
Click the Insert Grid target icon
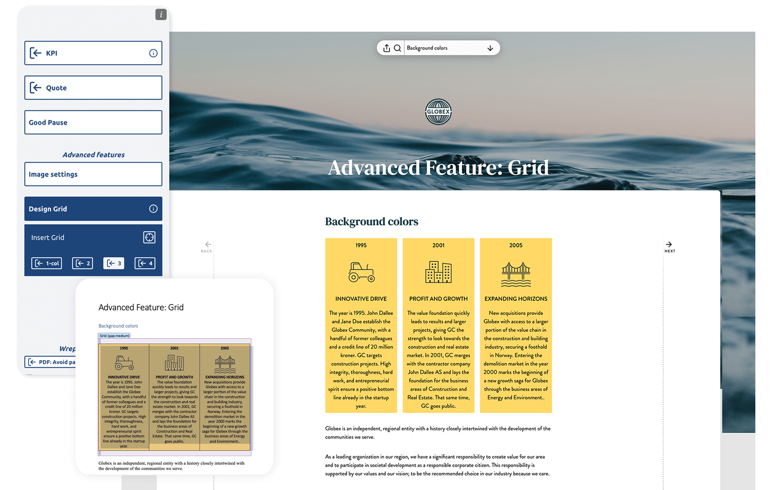point(149,237)
